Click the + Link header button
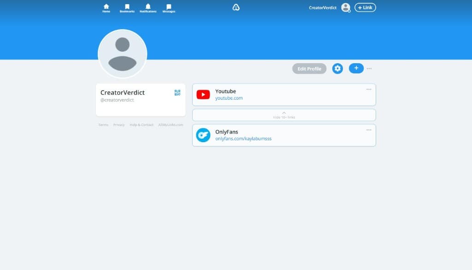Image resolution: width=472 pixels, height=270 pixels. click(365, 7)
